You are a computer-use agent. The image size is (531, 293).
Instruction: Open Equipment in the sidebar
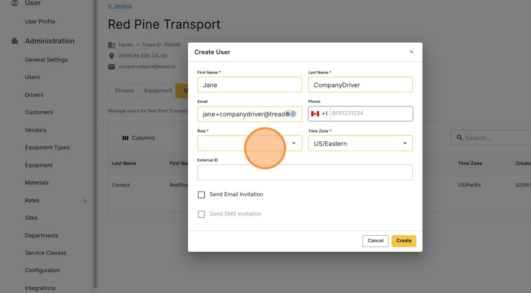[38, 165]
